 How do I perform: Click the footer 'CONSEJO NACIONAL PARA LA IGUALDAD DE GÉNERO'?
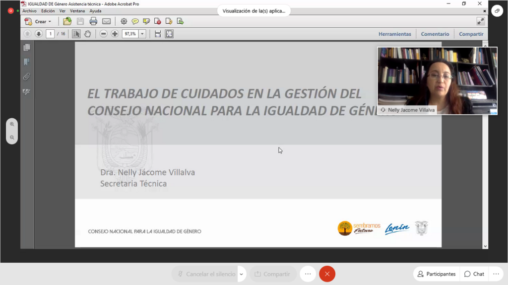click(144, 232)
